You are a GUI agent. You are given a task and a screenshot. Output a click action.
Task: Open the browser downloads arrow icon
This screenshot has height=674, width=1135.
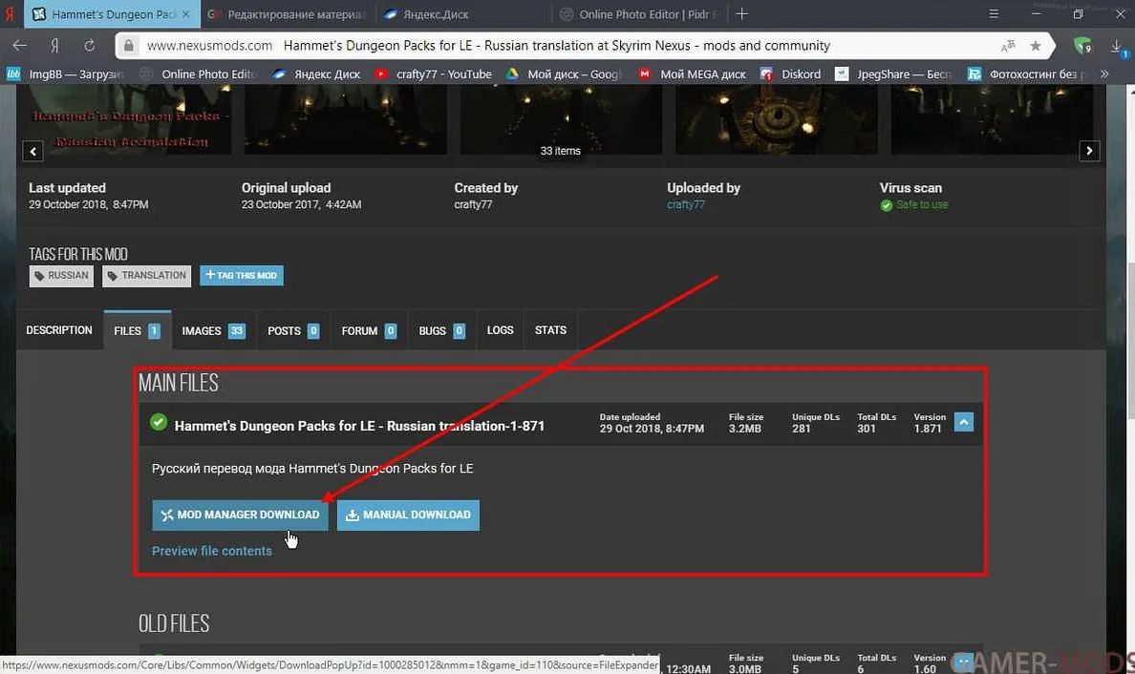(1116, 46)
